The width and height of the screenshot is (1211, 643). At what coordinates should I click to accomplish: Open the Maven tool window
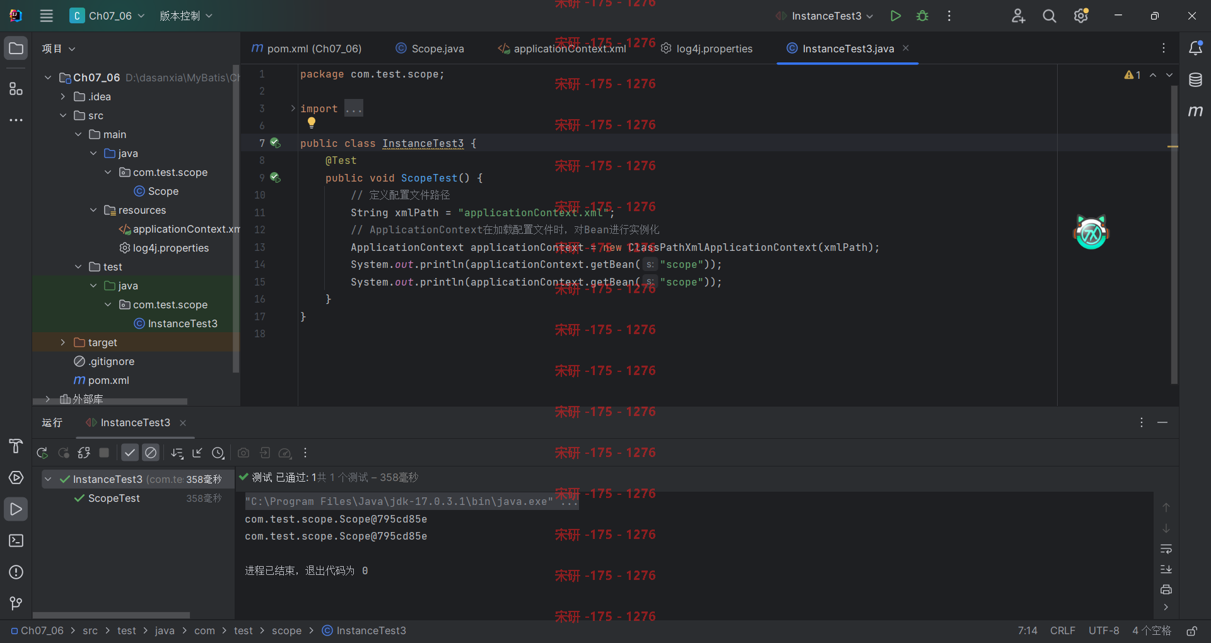pyautogui.click(x=1195, y=112)
